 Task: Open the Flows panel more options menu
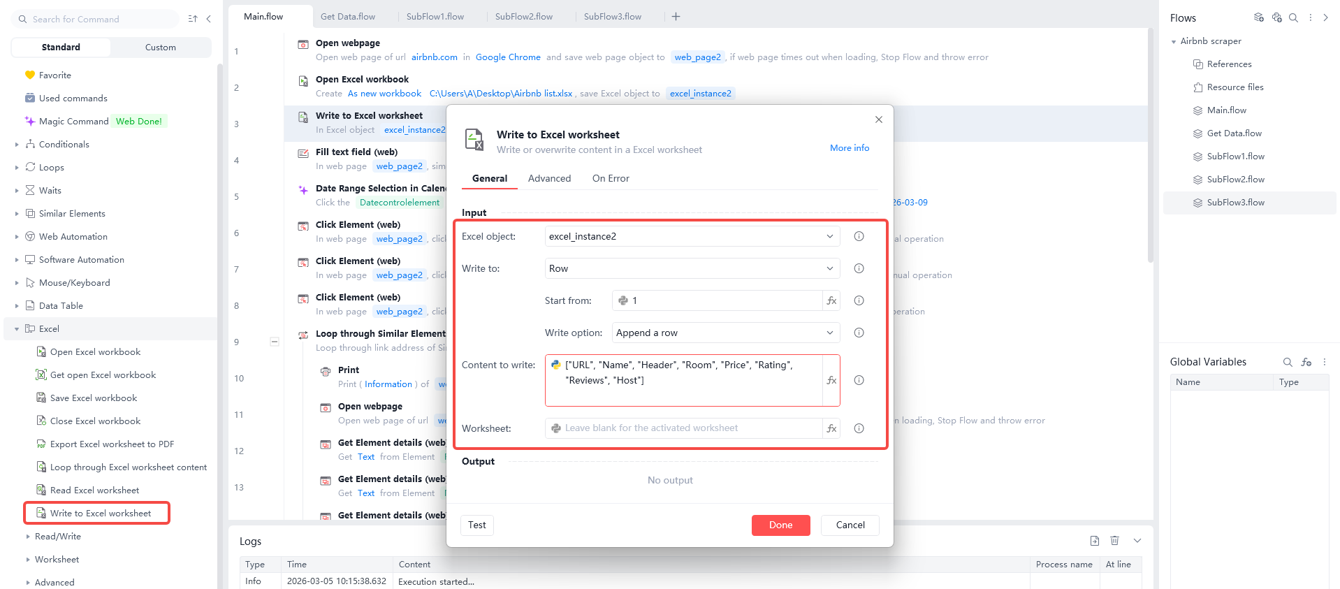(x=1311, y=18)
